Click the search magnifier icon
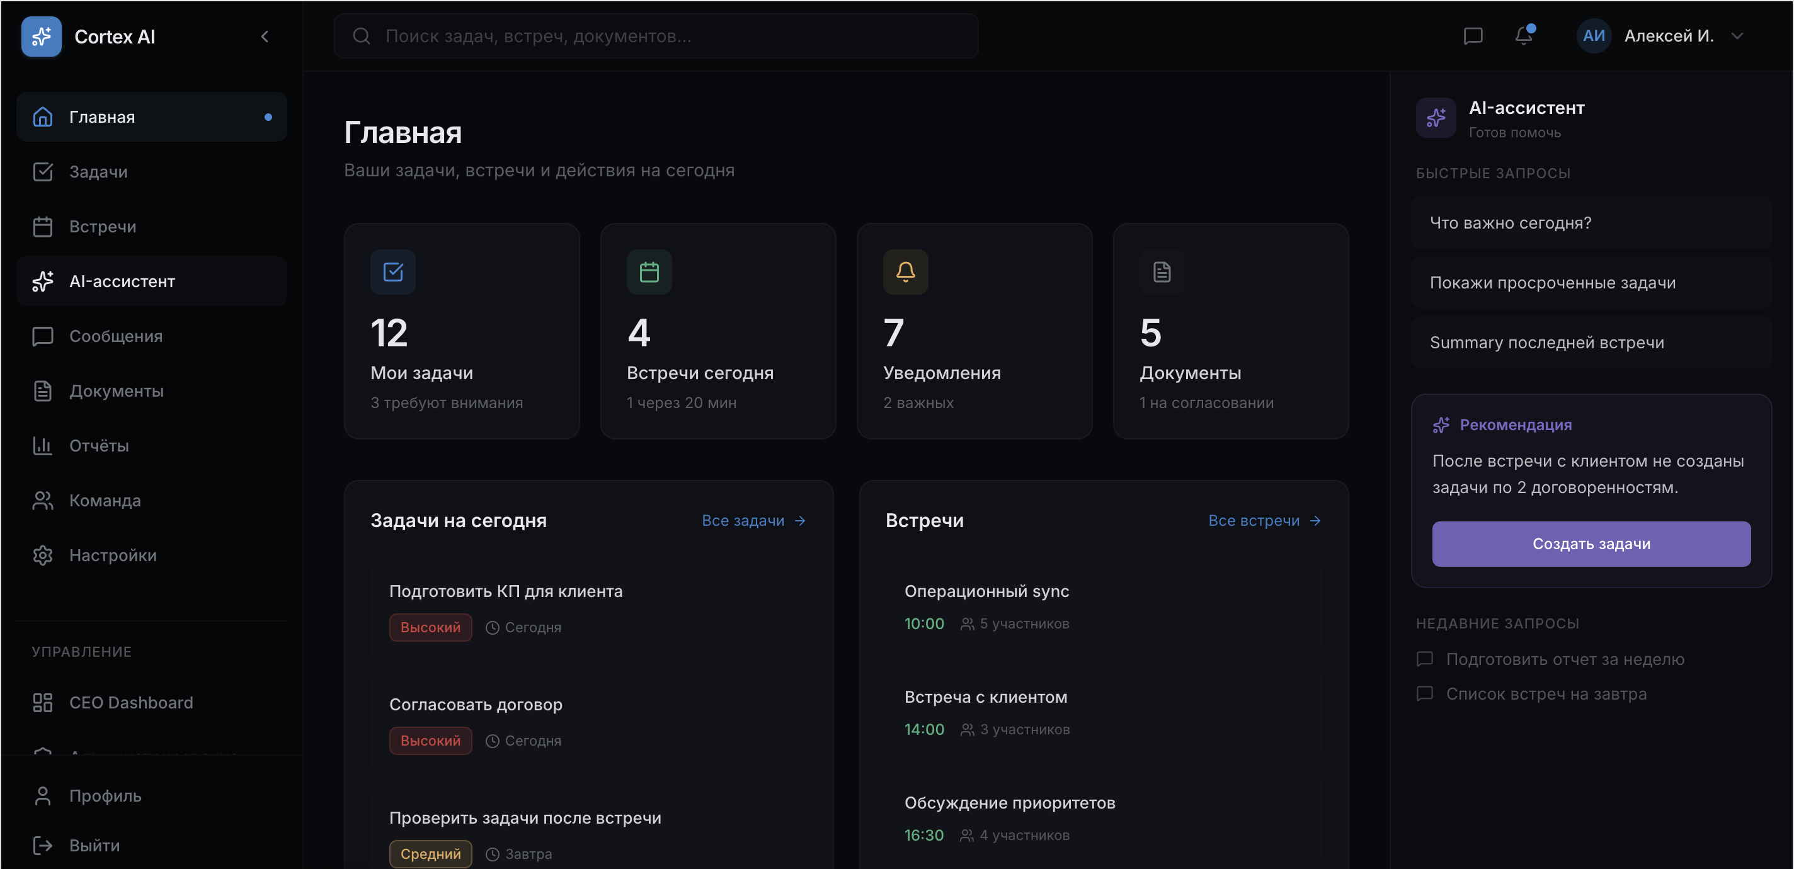This screenshot has width=1794, height=869. 361,37
